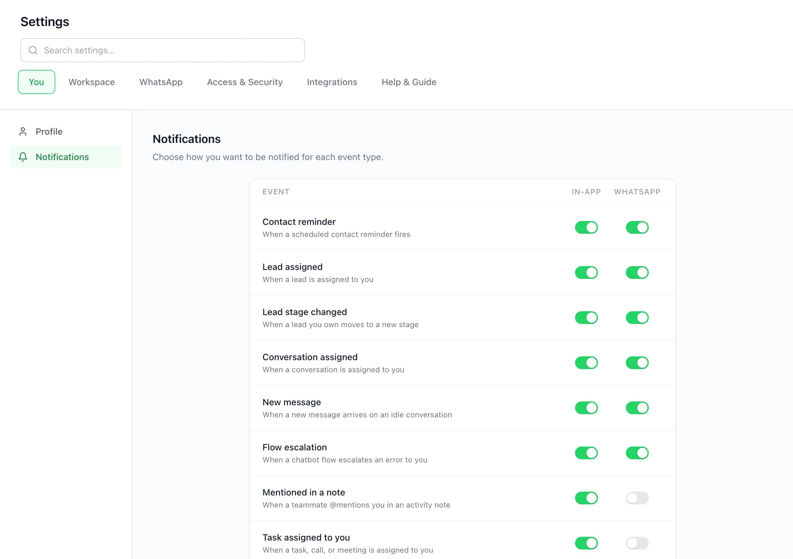
Task: Enable WhatsApp for Task assigned to you
Action: pyautogui.click(x=637, y=543)
